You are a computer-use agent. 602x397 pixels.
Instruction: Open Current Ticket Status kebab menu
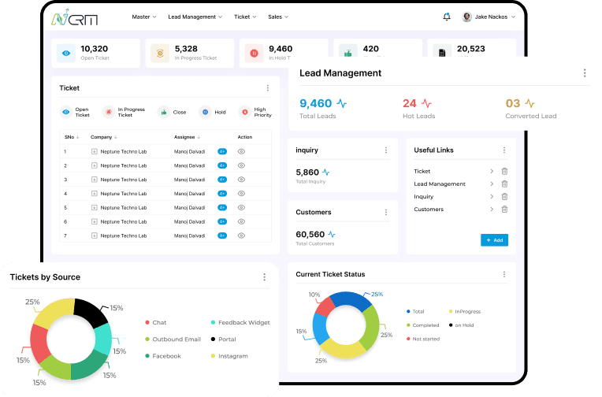point(504,274)
